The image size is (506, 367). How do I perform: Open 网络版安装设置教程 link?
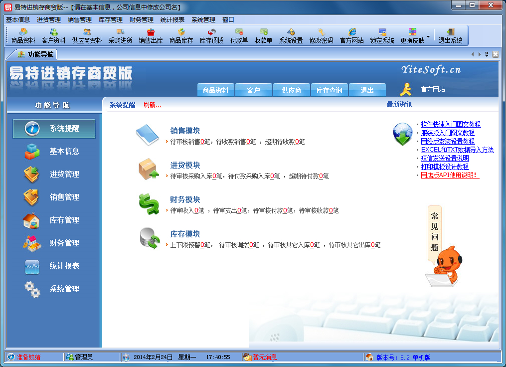pyautogui.click(x=448, y=141)
